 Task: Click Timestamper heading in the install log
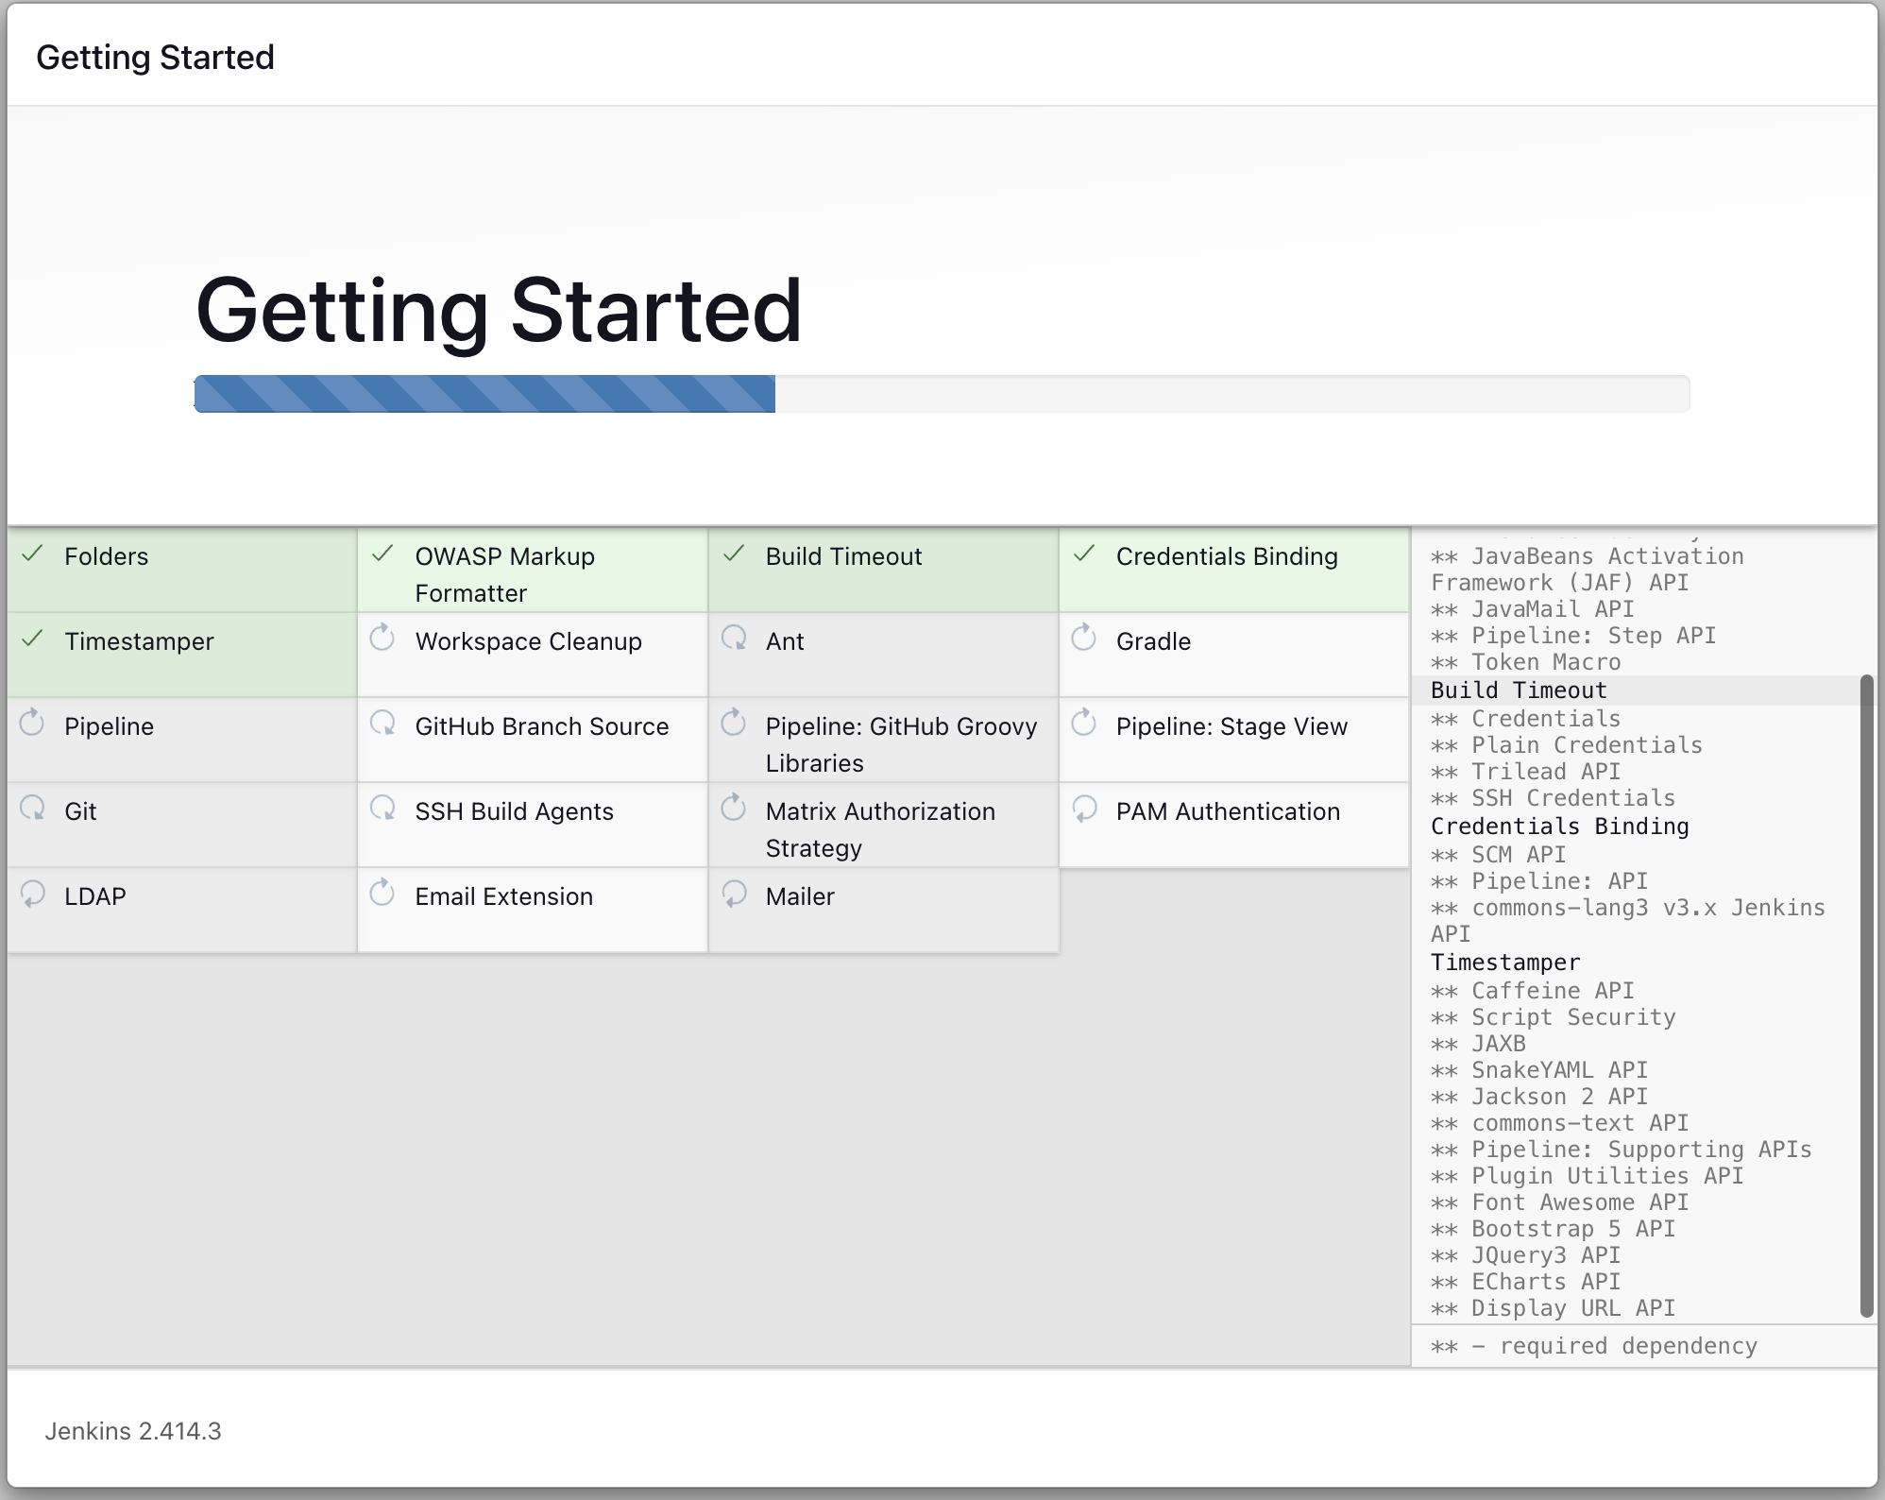[x=1504, y=963]
